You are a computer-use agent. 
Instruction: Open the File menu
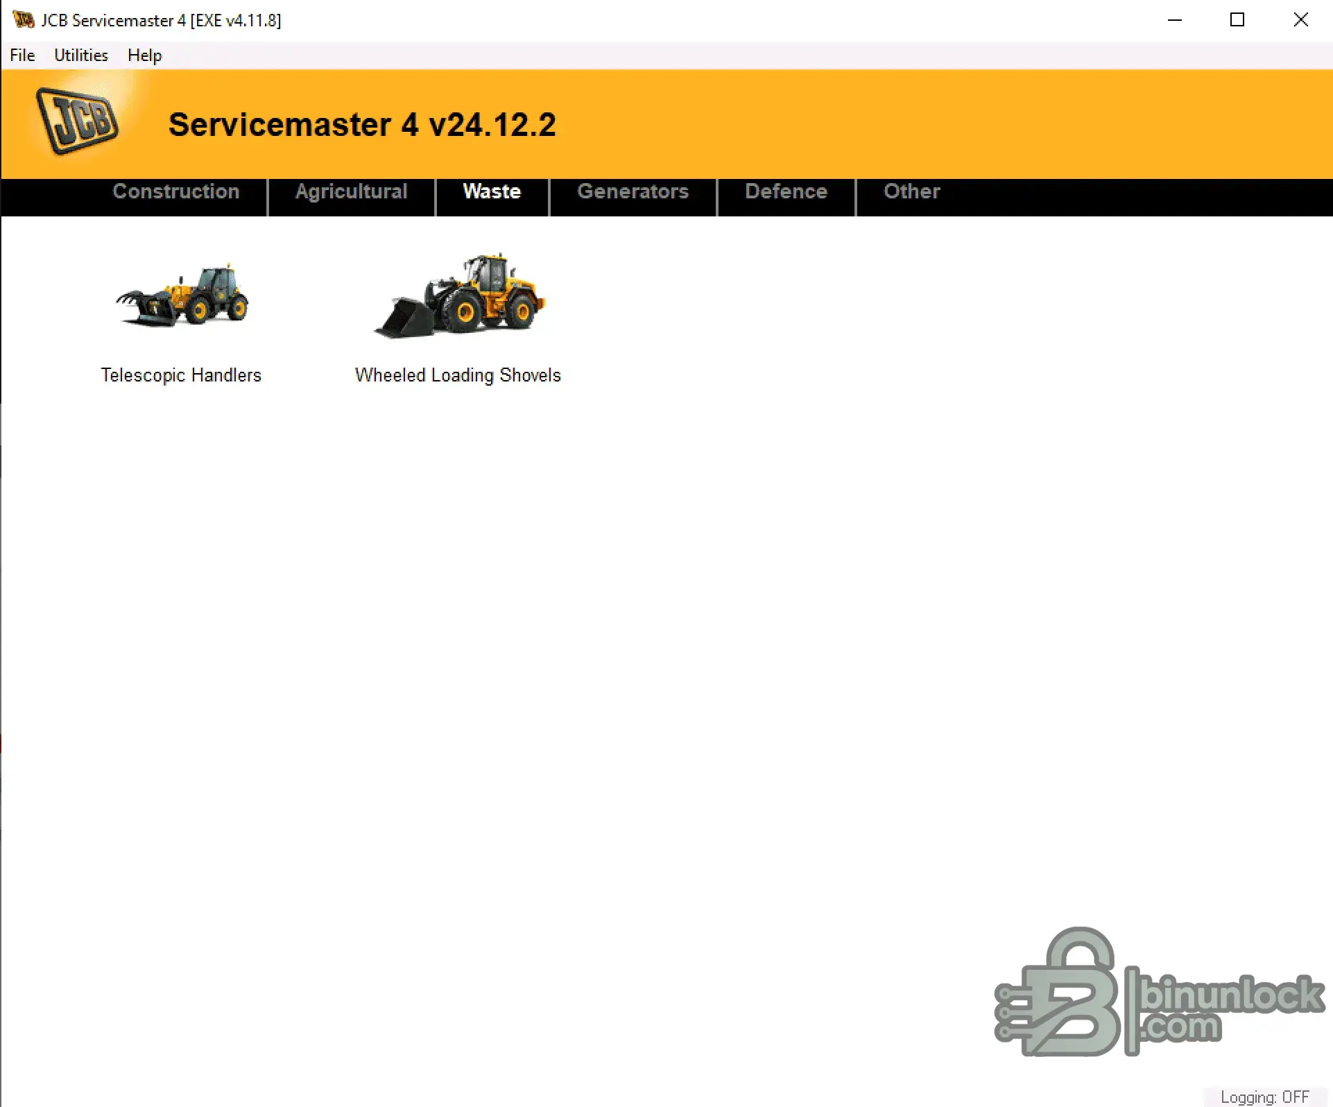[22, 55]
